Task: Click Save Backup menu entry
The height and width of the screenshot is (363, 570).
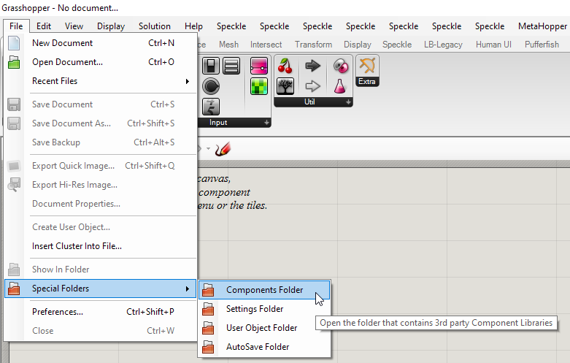Action: coord(100,142)
